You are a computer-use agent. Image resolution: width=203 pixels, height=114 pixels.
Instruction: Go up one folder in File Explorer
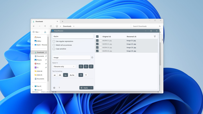(45, 26)
